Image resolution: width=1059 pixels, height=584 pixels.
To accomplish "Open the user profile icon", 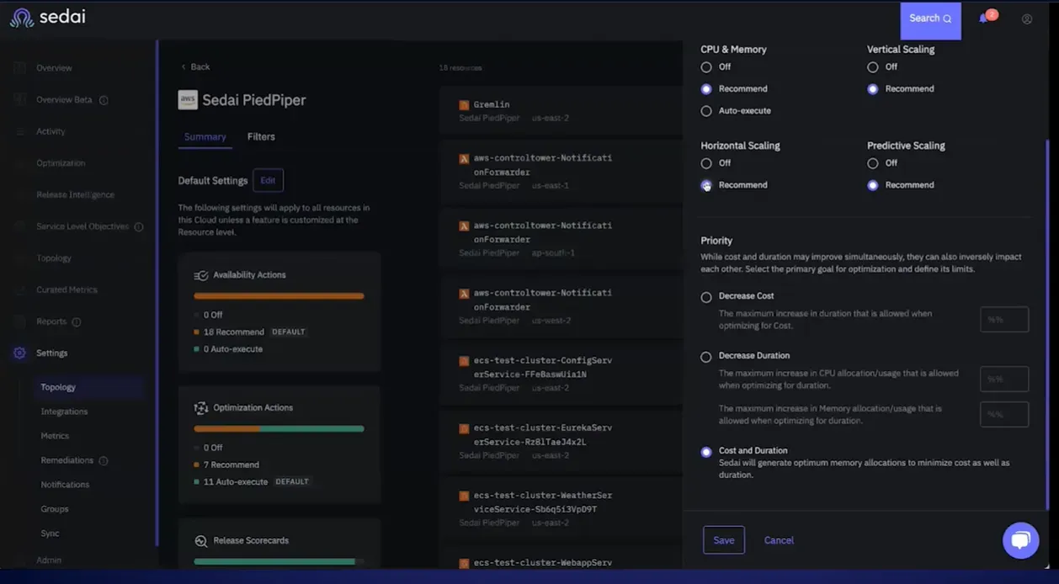I will 1027,19.
